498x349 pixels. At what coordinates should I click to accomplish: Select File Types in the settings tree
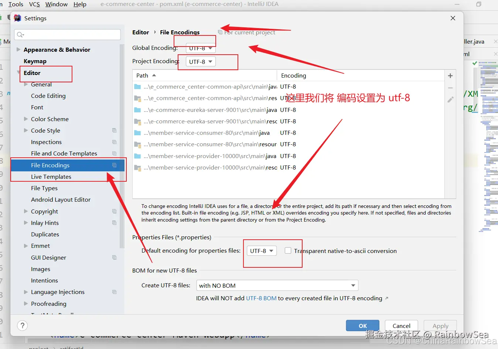44,188
